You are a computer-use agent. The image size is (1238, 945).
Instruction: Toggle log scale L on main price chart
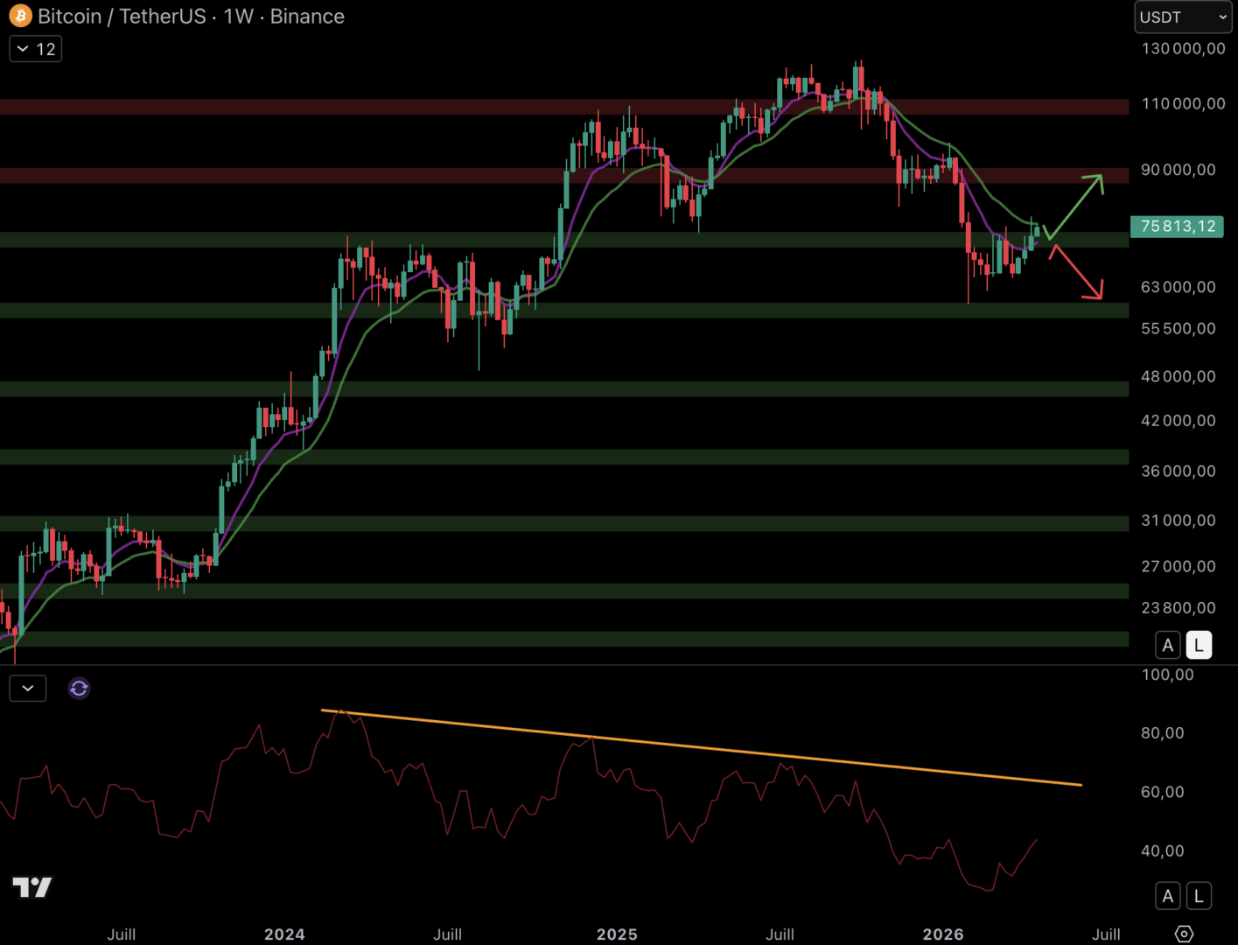tap(1199, 645)
